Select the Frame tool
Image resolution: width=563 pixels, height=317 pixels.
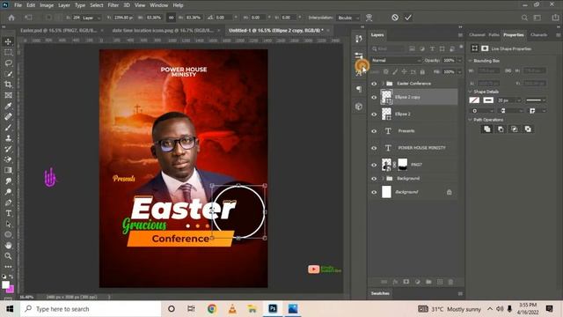click(8, 95)
